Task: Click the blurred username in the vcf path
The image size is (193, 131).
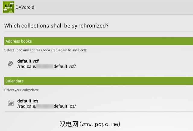Action: pyautogui.click(x=45, y=66)
